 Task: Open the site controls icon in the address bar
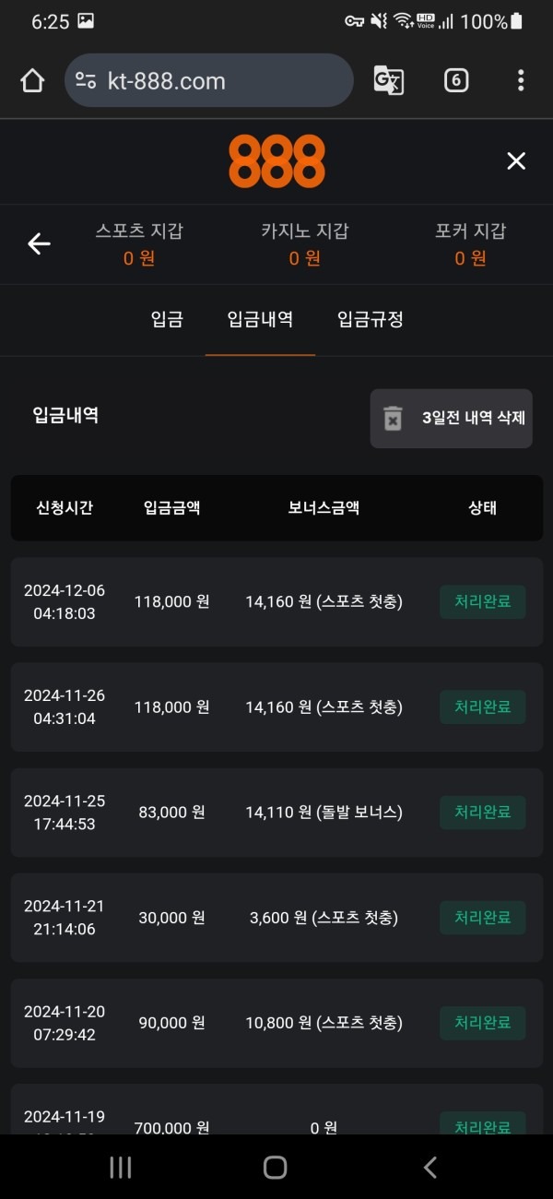pyautogui.click(x=84, y=80)
